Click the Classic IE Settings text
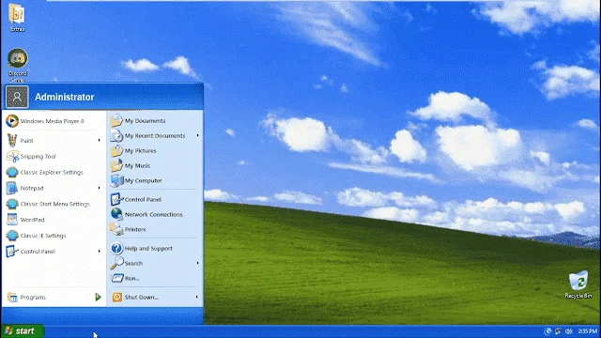Image resolution: width=601 pixels, height=338 pixels. (x=43, y=236)
